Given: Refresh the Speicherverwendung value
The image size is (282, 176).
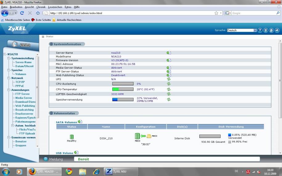Looking at the screenshot, I should click(169, 99).
